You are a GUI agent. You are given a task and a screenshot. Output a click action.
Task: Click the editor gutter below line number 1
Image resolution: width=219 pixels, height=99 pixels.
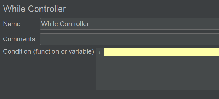tap(100, 73)
